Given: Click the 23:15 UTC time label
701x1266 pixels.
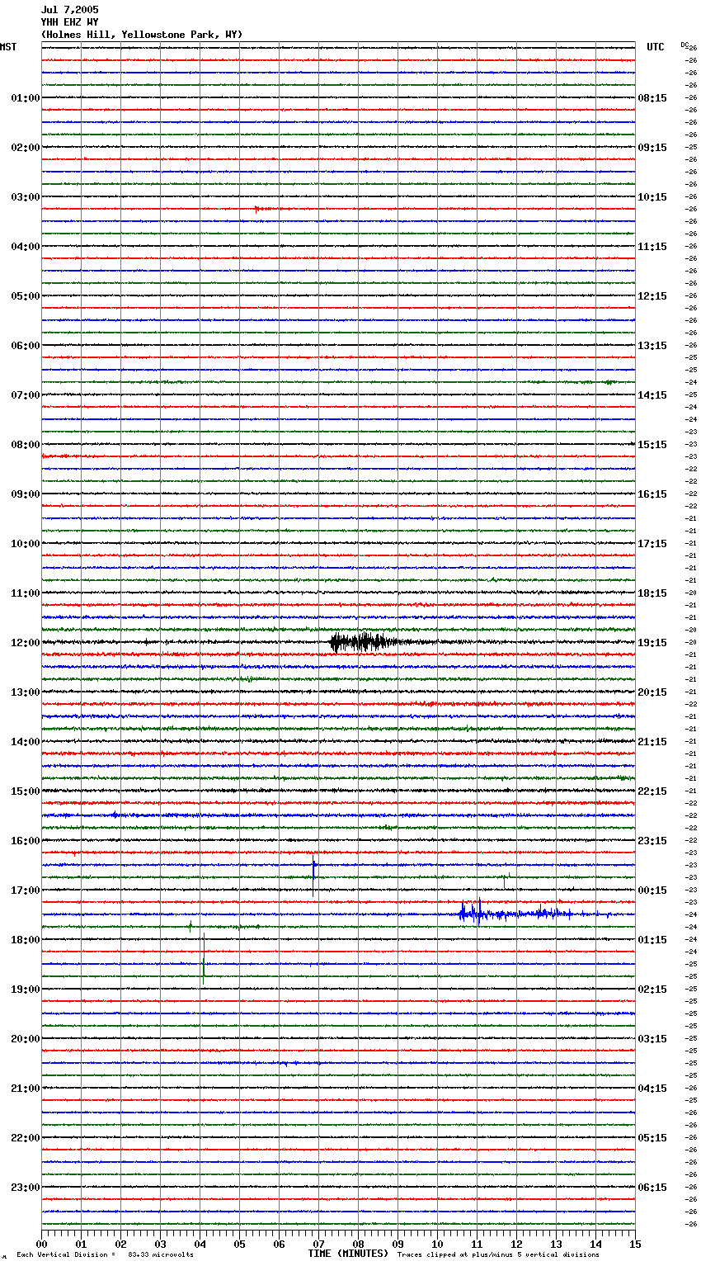Looking at the screenshot, I should (x=652, y=841).
